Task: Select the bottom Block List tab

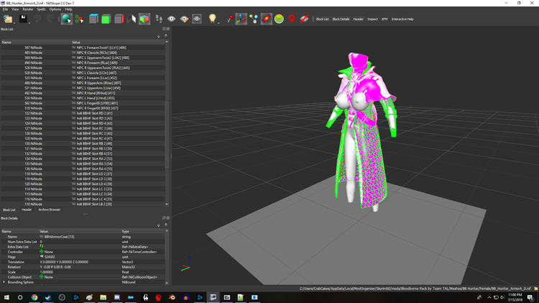Action: [x=9, y=209]
